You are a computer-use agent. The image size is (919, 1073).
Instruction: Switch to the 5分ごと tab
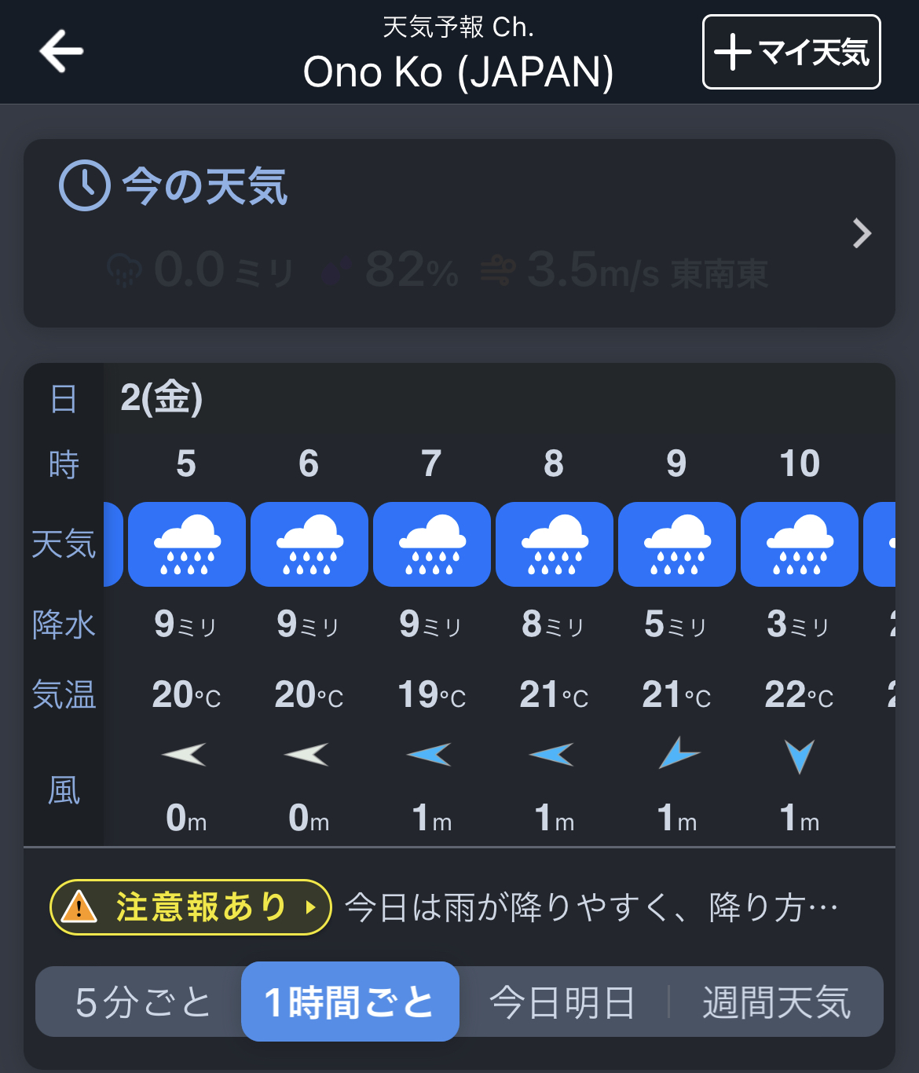(x=142, y=1002)
